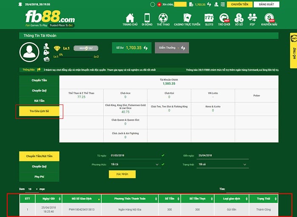
Task: Sort table by Trạng Thái column
Action: click(263, 199)
